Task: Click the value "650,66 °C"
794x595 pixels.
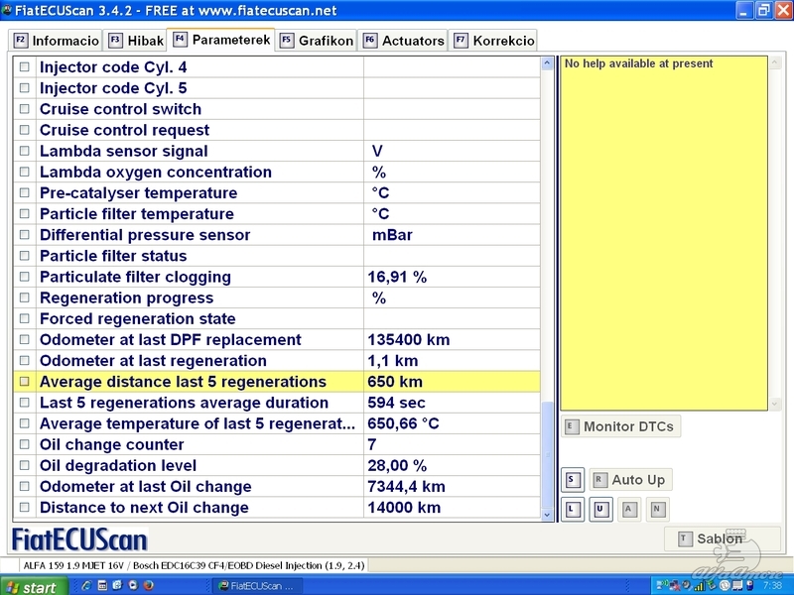Action: (404, 423)
